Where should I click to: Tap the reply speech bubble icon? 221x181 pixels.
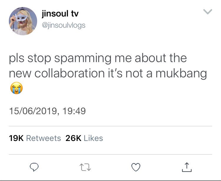[x=34, y=167]
